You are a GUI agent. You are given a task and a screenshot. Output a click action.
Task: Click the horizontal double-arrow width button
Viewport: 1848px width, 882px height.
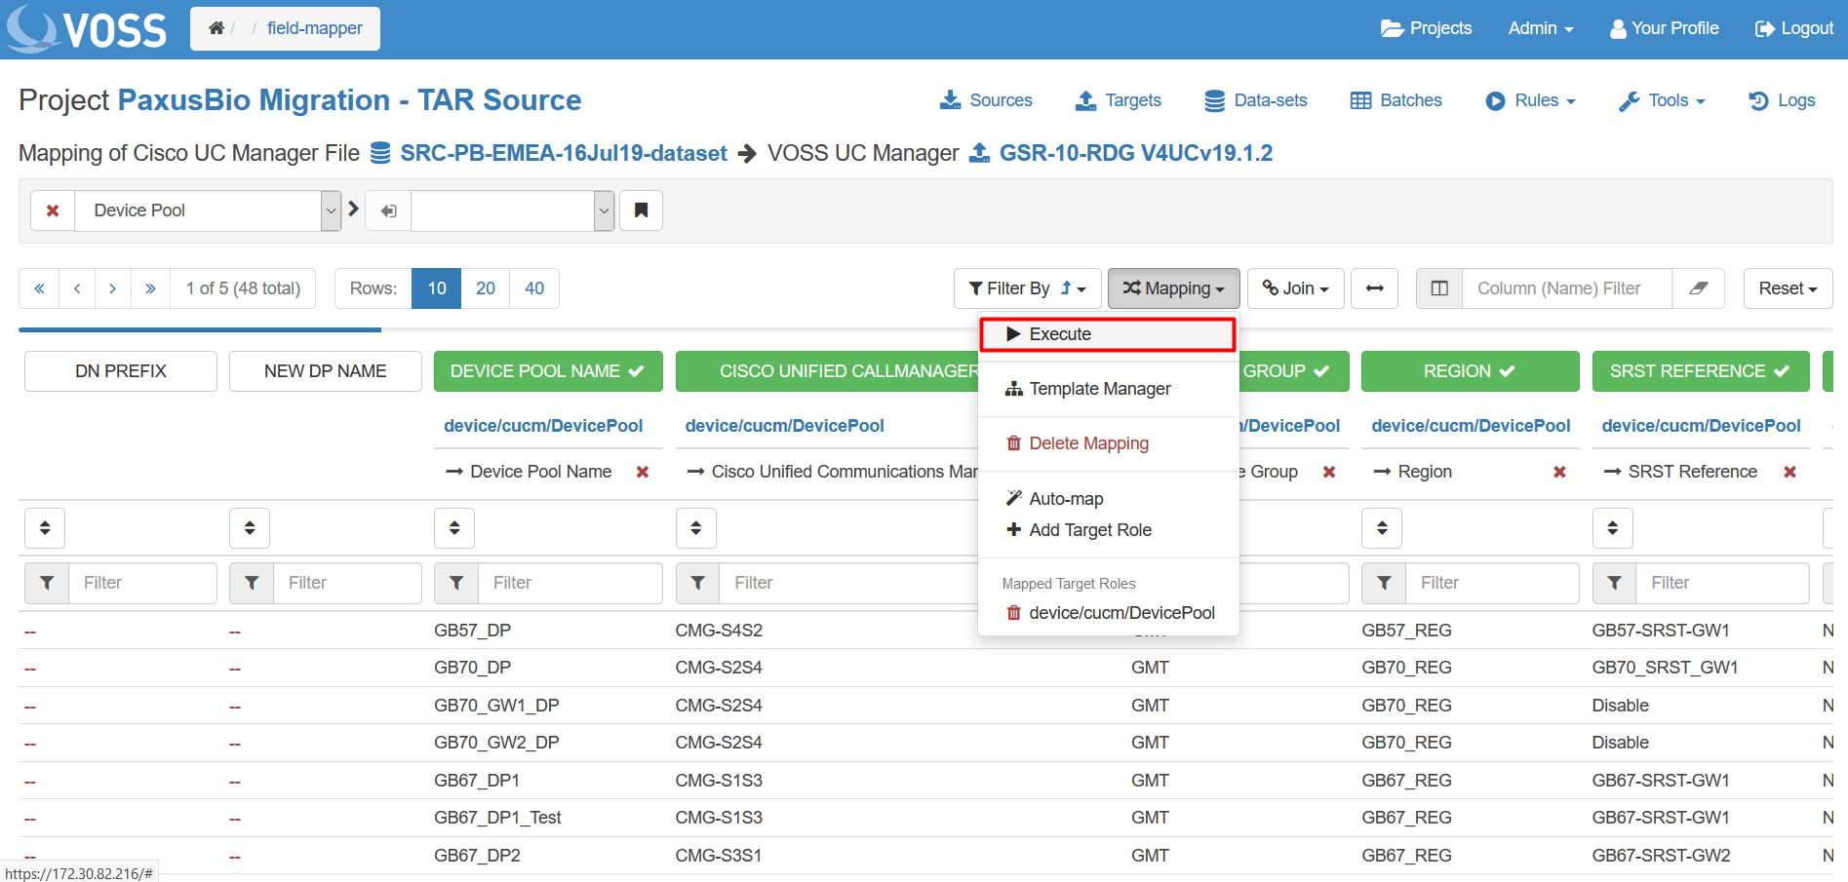pyautogui.click(x=1374, y=288)
